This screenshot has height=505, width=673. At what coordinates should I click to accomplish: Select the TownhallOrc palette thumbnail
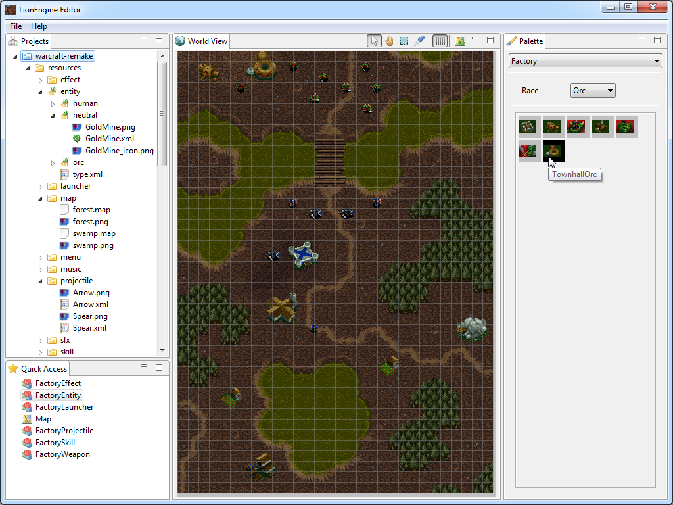(x=553, y=151)
